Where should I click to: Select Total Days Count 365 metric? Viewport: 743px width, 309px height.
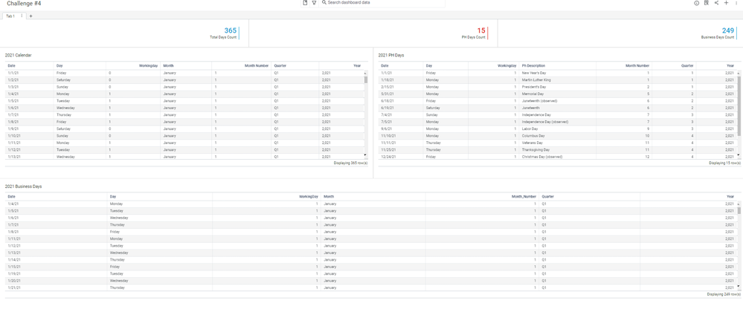pos(230,31)
